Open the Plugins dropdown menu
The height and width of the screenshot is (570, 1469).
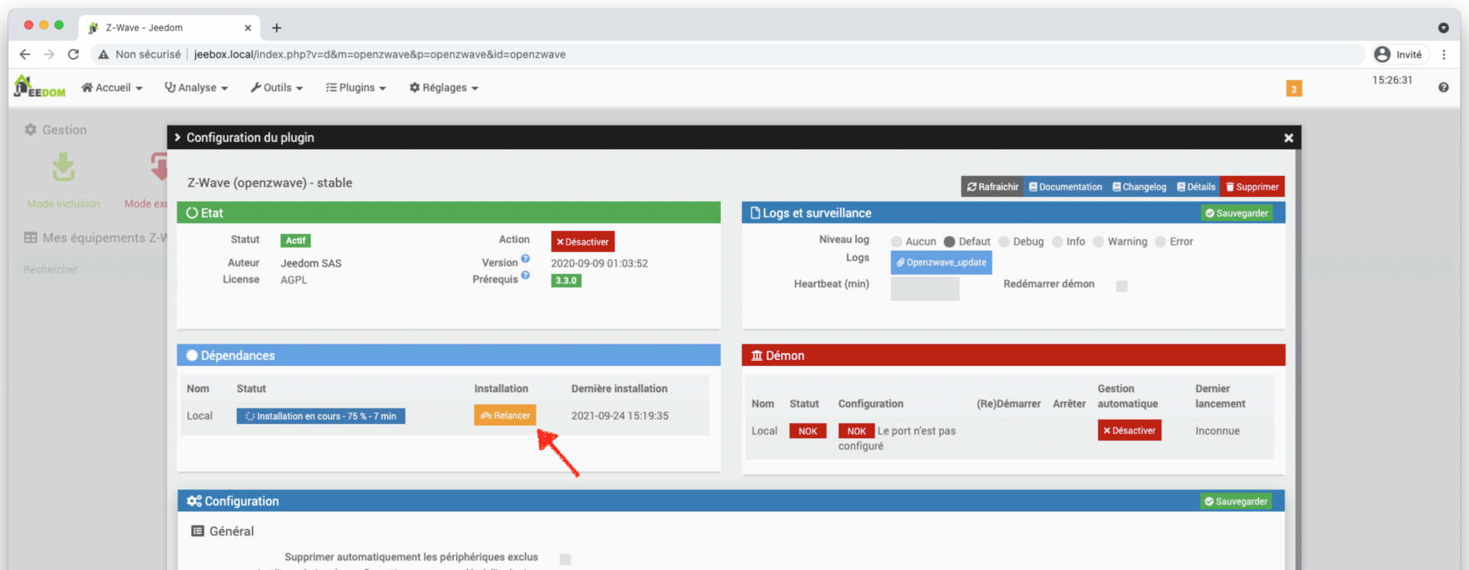coord(356,88)
